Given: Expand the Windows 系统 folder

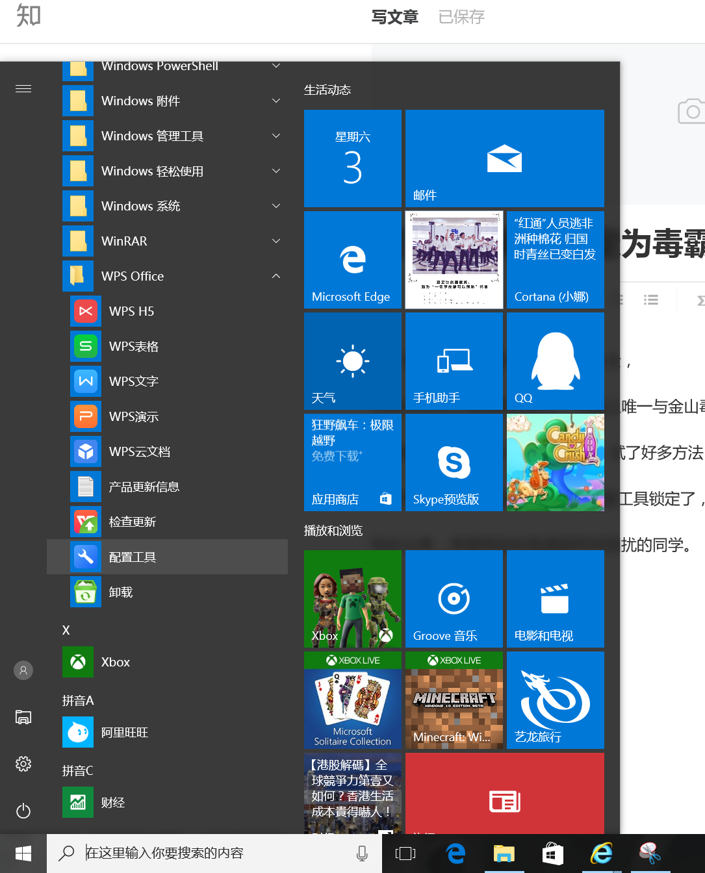Looking at the screenshot, I should coord(276,207).
